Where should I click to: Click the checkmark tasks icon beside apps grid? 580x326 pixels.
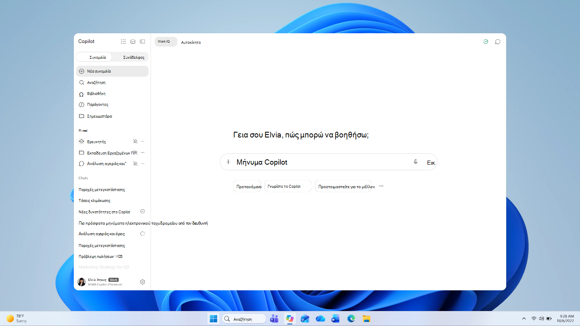pyautogui.click(x=133, y=41)
